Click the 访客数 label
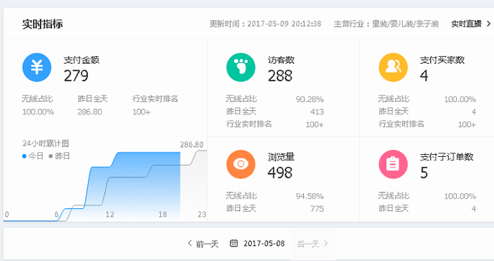The width and height of the screenshot is (494, 261). click(x=281, y=60)
